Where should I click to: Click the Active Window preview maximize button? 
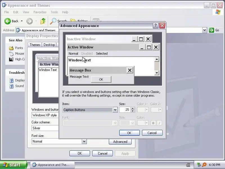point(149,47)
